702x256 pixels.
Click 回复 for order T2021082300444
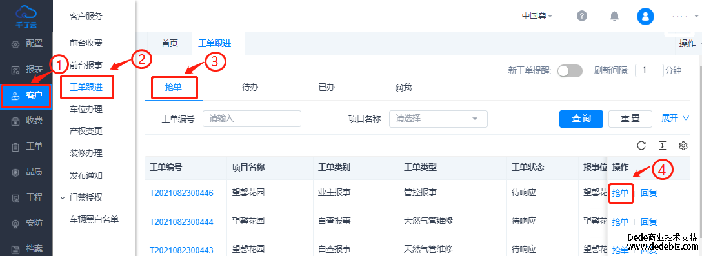[x=648, y=222]
